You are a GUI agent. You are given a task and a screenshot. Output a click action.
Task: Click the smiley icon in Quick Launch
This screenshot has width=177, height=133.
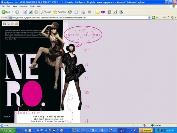click(x=62, y=130)
